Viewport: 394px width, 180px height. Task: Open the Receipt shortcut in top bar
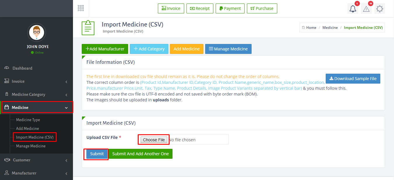(x=200, y=8)
